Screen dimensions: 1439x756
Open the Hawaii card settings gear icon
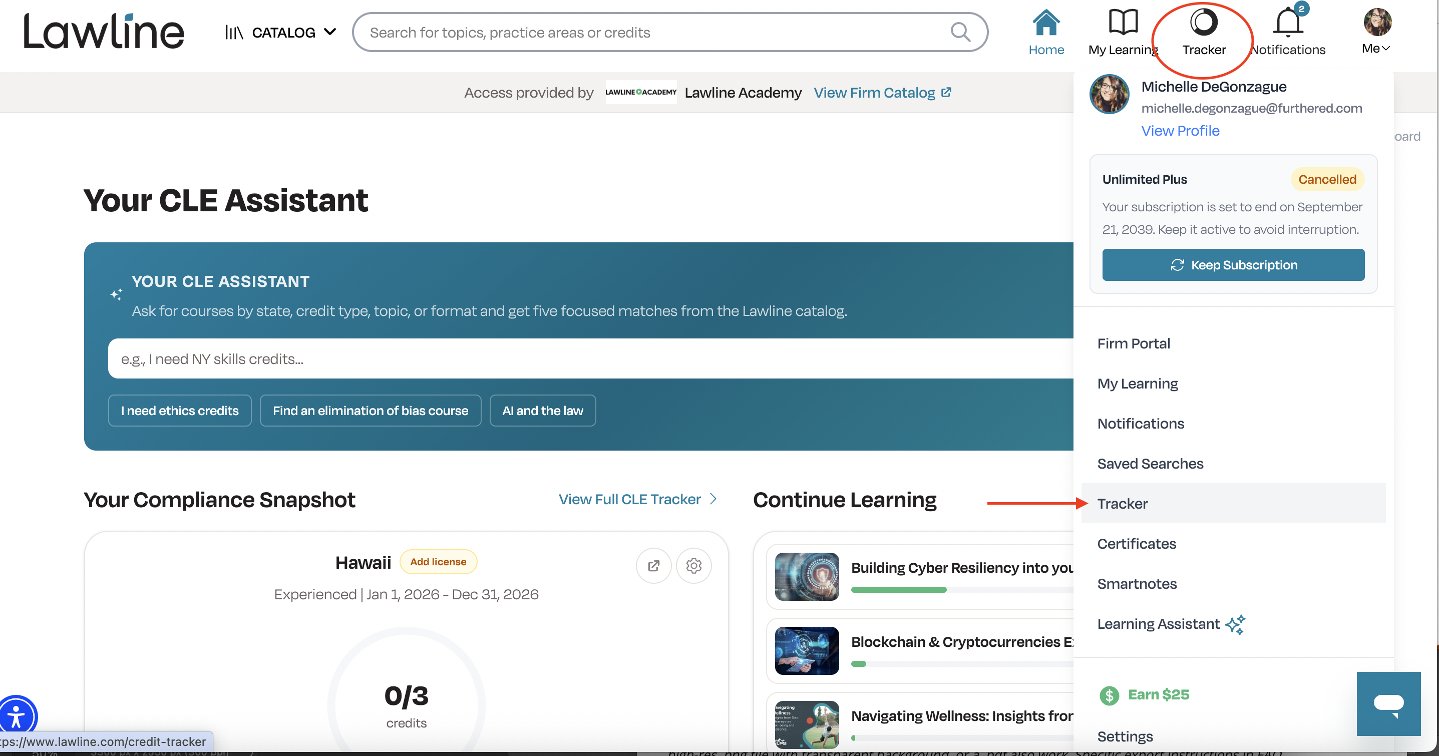coord(693,566)
